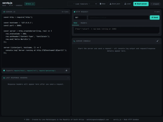Open the Load template dropdown
The image size is (163, 122).
pyautogui.click(x=82, y=4)
